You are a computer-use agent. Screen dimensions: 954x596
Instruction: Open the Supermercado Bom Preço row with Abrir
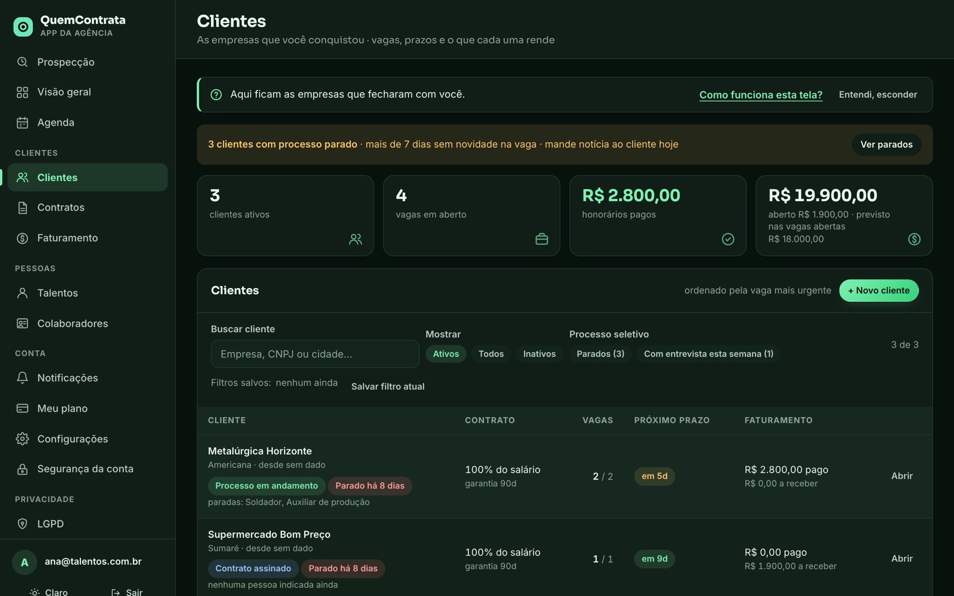pos(902,558)
